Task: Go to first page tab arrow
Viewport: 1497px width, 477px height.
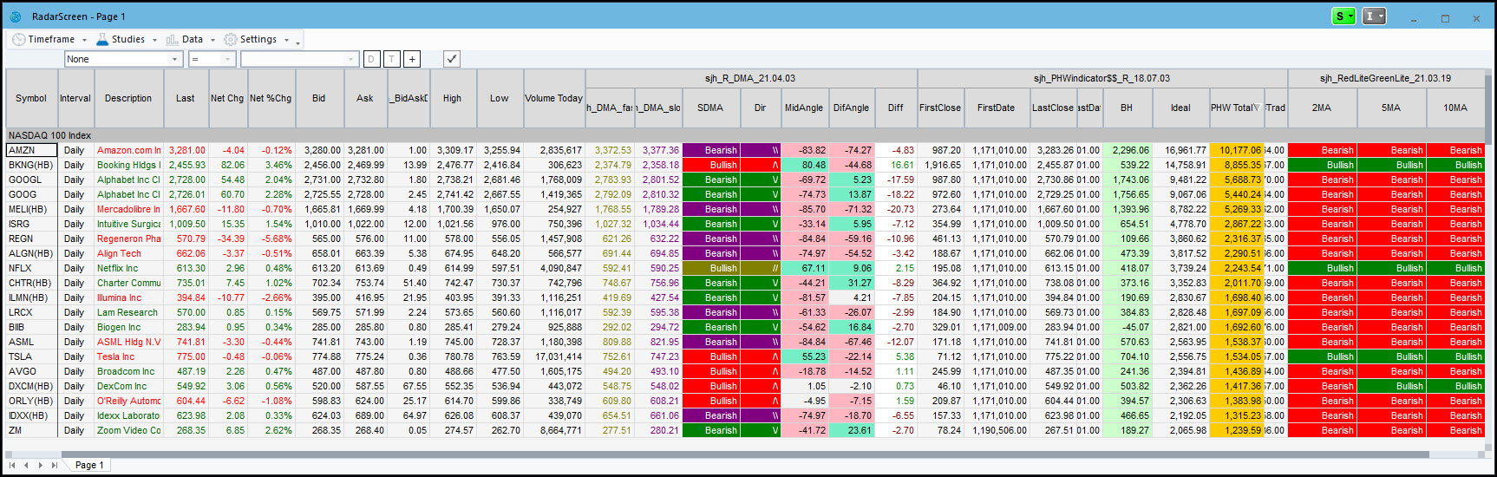Action: 12,465
